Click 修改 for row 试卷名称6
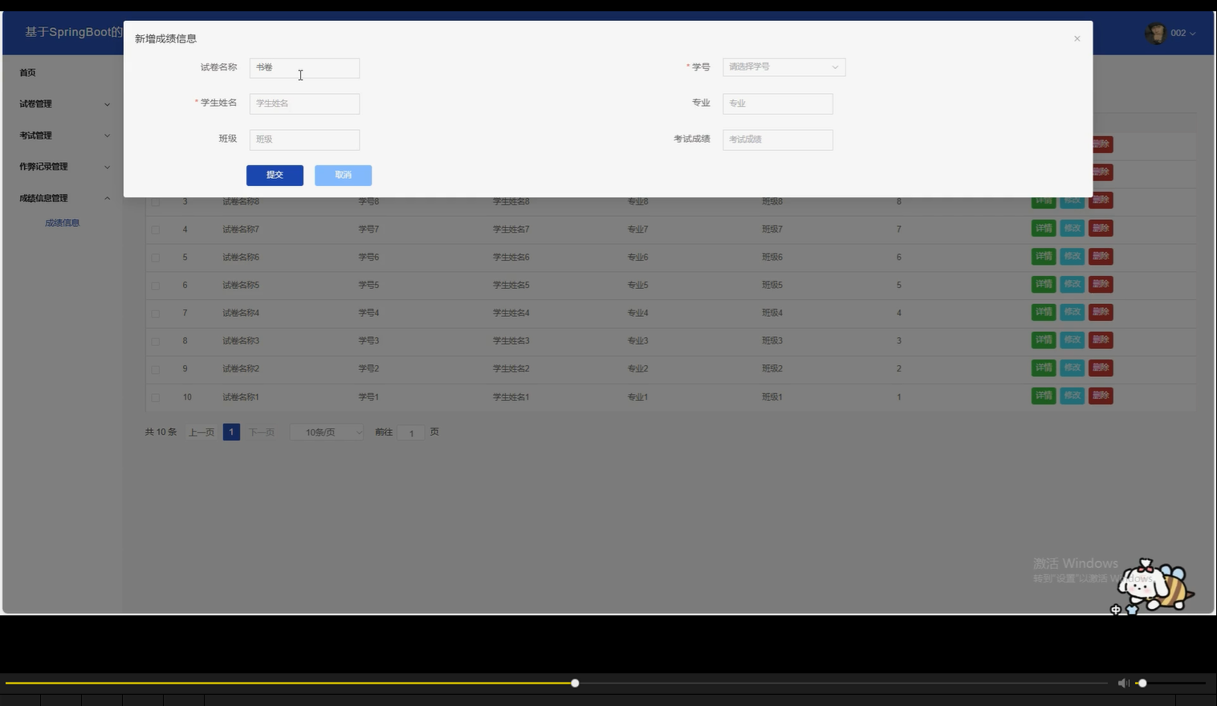Screen dimensions: 1217x706 1073,256
